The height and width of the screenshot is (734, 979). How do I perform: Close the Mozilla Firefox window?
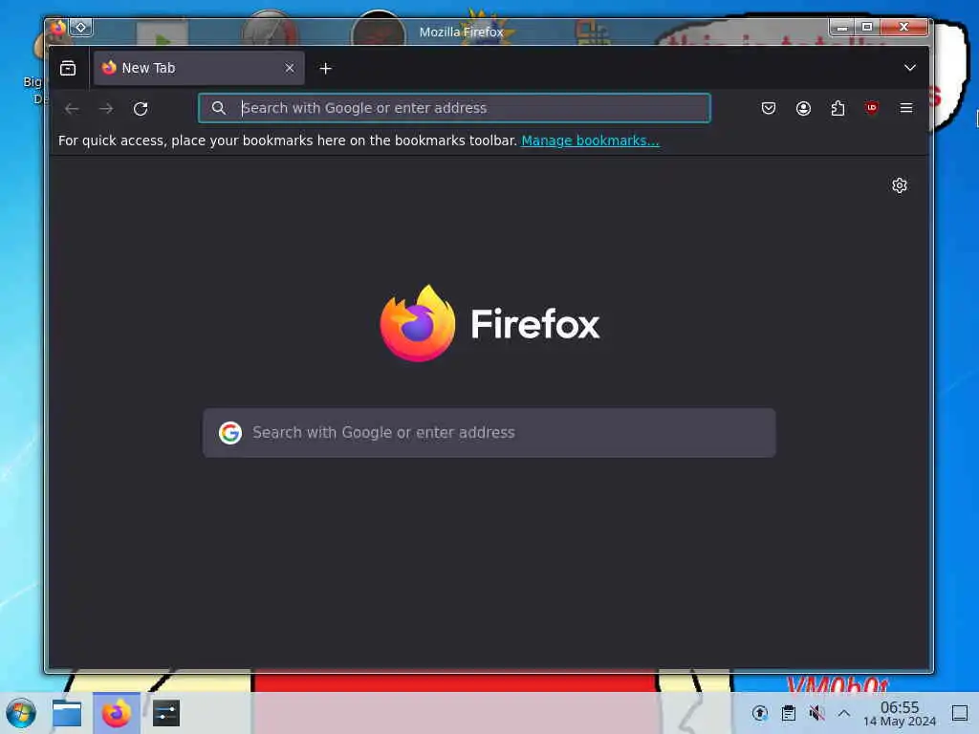point(904,27)
